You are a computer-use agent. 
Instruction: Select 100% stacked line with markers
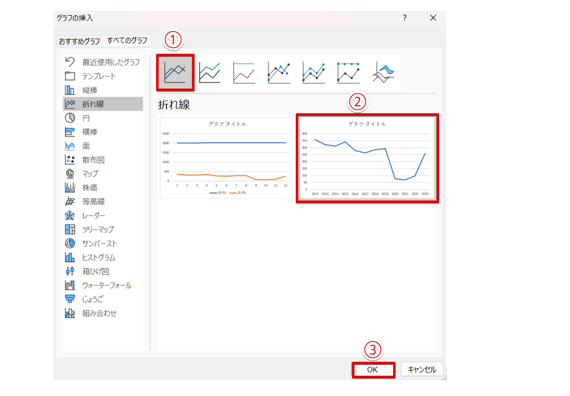[348, 73]
